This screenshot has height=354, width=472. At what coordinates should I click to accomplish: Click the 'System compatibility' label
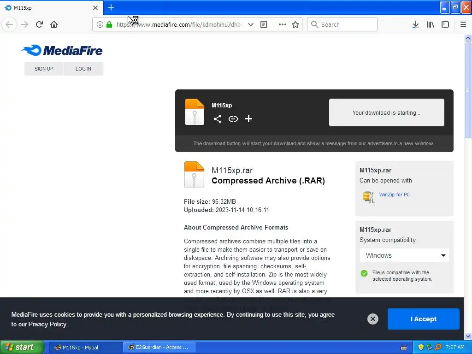(387, 240)
